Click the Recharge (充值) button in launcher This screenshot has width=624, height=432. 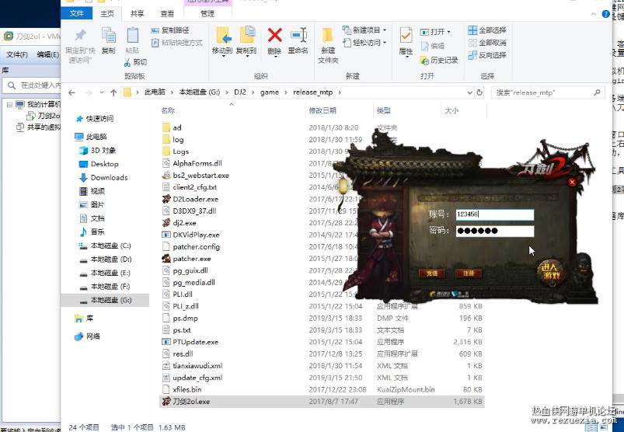(432, 273)
